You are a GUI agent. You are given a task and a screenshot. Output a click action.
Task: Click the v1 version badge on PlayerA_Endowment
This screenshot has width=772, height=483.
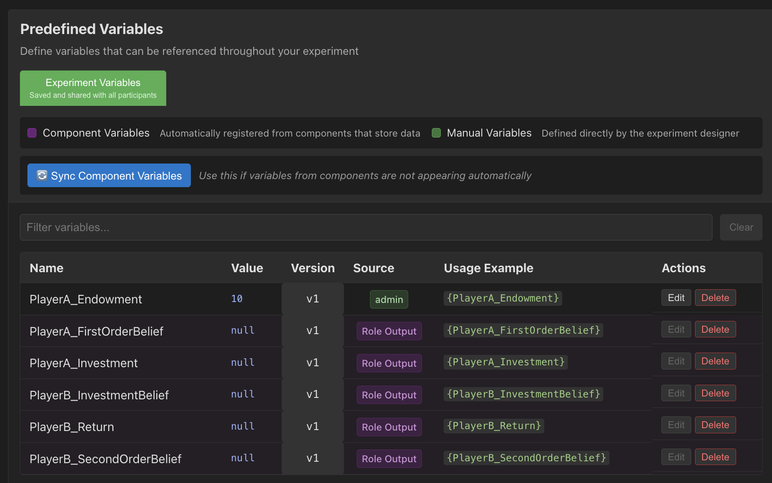tap(312, 299)
